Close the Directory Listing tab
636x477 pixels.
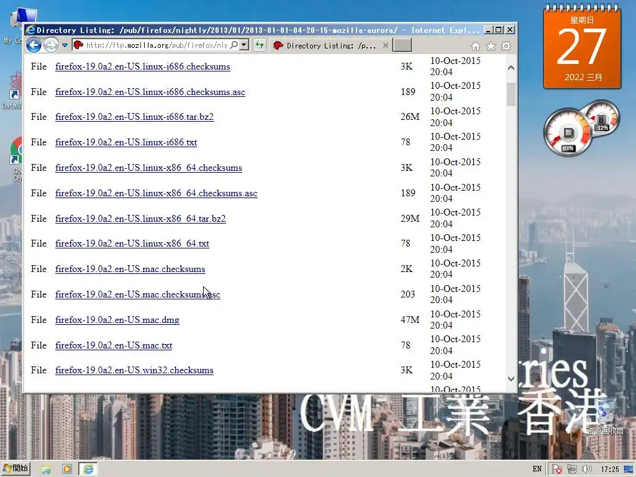coord(386,45)
